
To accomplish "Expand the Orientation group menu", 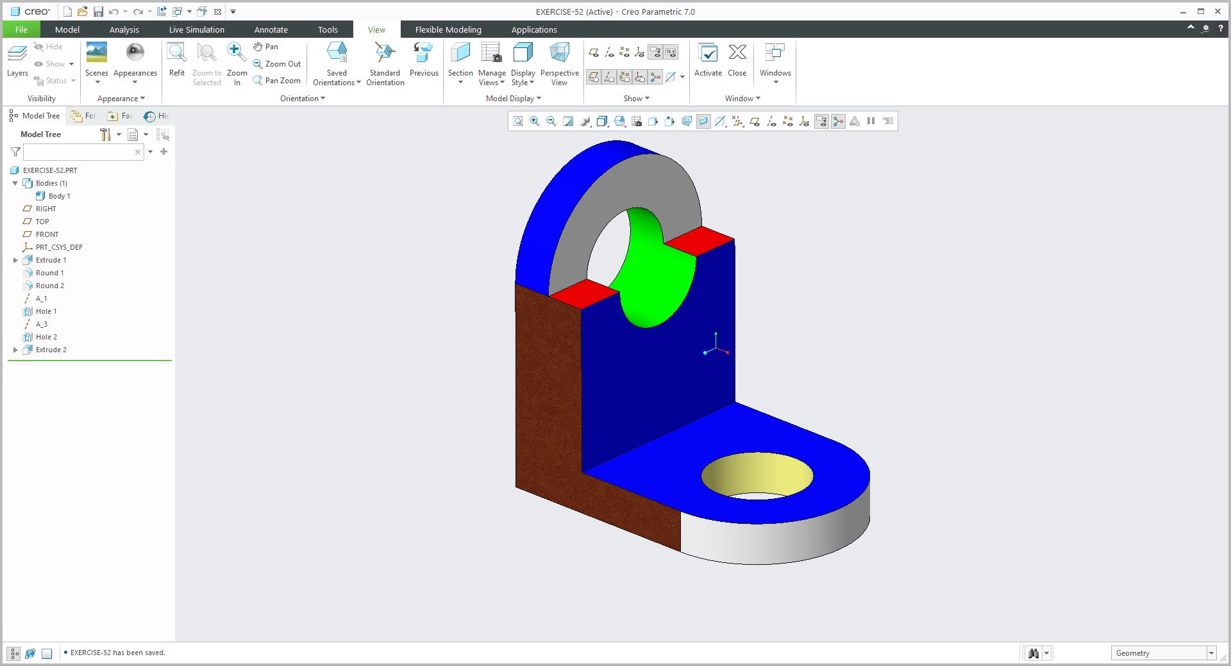I will click(303, 99).
